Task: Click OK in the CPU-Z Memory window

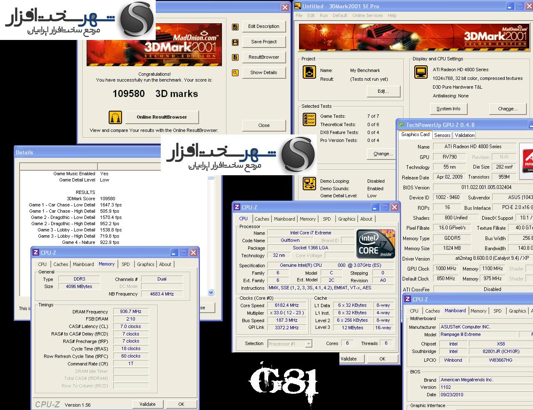Action: click(x=181, y=404)
